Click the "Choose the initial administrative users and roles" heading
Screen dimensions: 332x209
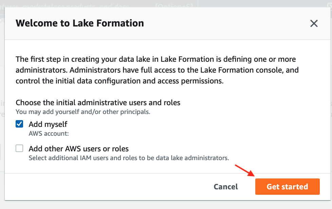point(98,102)
